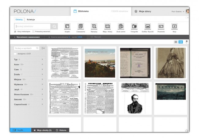Viewport: 199px width, 139px height.
Task: Expand the Czas filter
Action: coord(28,69)
